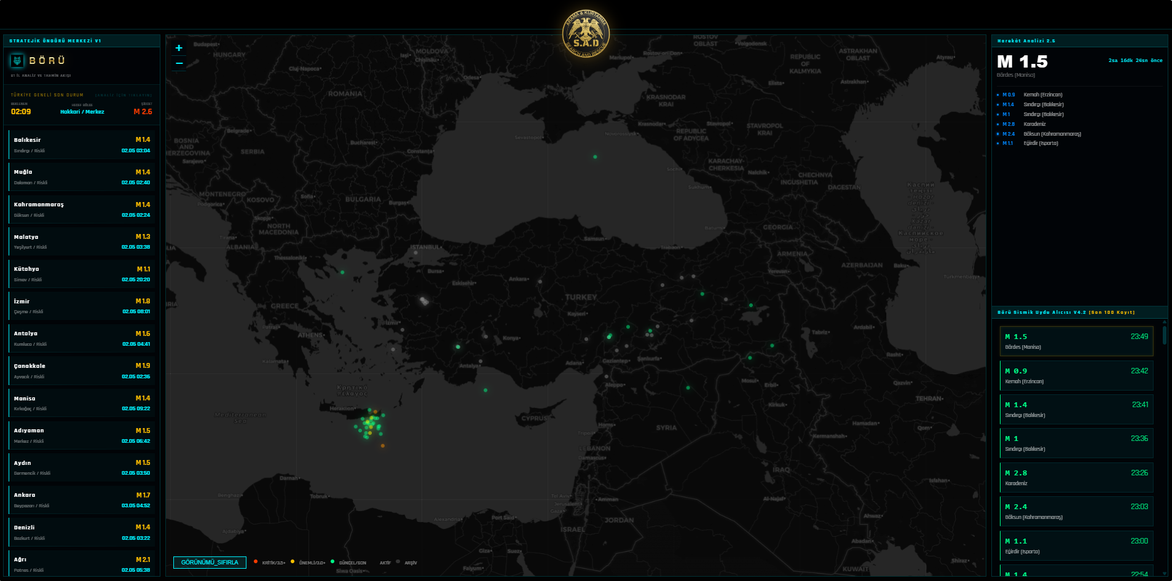Click the green GÜNCEL/SON legend dot
1172x581 pixels.
pyautogui.click(x=332, y=561)
